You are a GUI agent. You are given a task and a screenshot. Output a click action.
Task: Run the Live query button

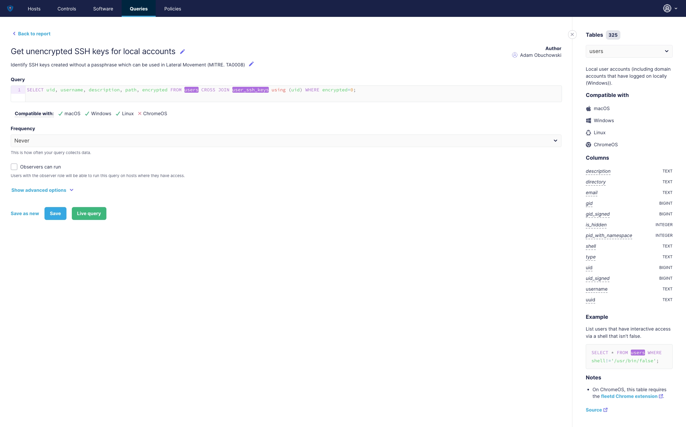(x=89, y=214)
